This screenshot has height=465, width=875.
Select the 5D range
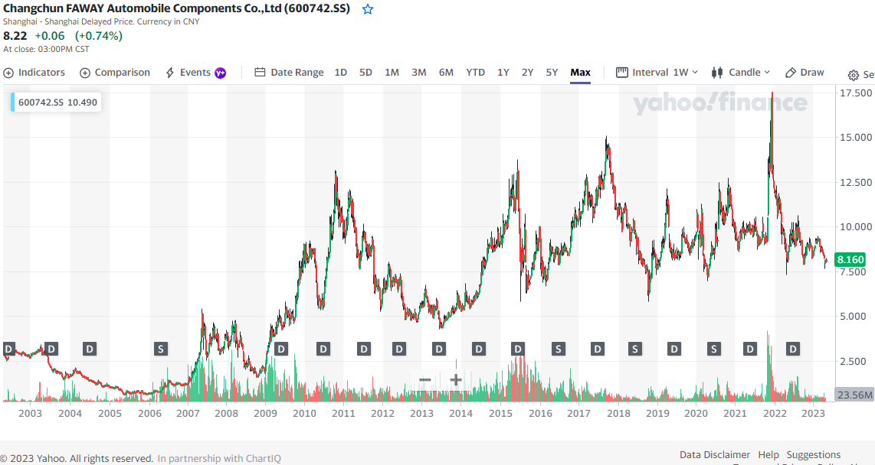[x=365, y=73]
